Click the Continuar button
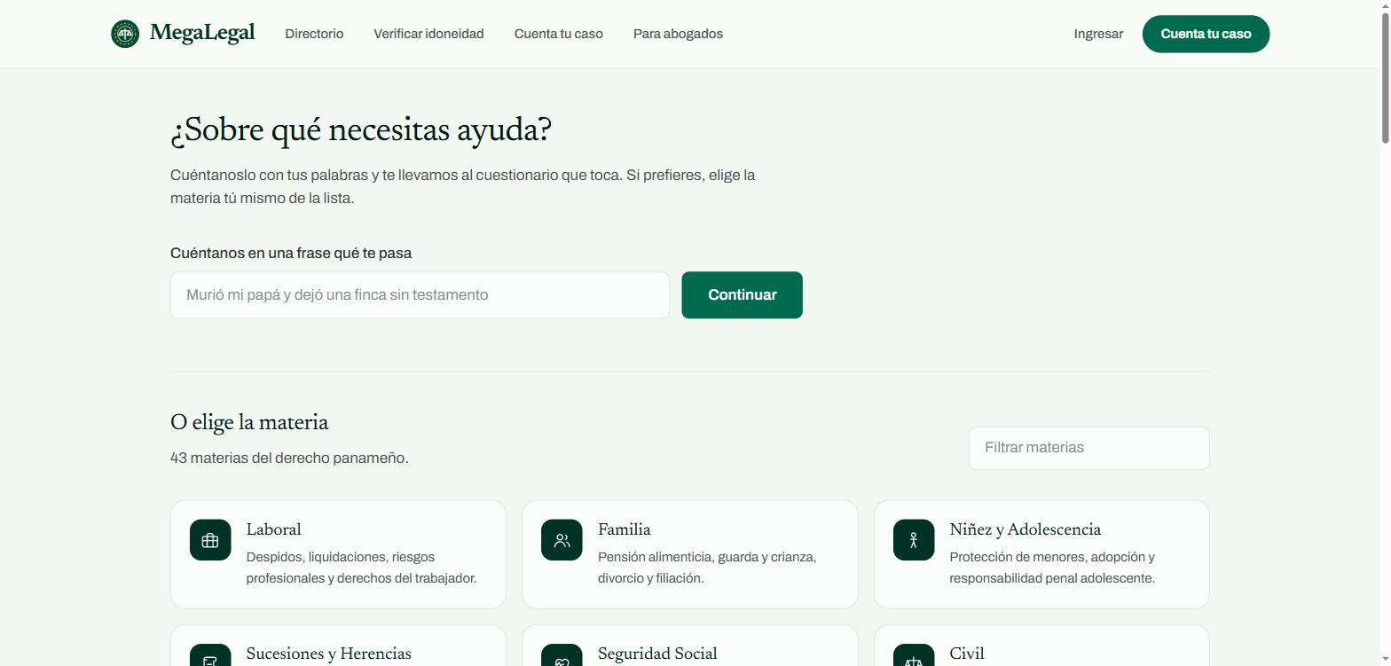The image size is (1391, 666). 742,294
